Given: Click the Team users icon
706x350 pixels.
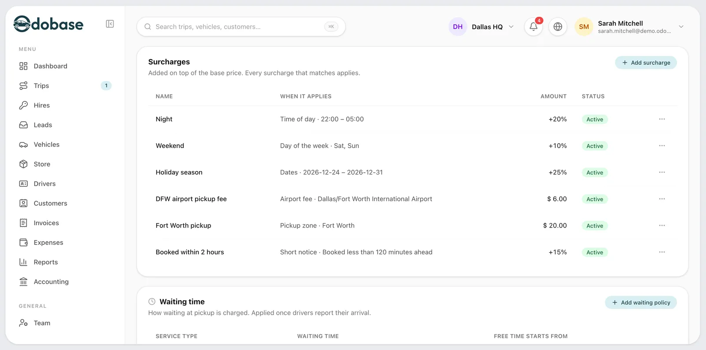Looking at the screenshot, I should pyautogui.click(x=23, y=323).
